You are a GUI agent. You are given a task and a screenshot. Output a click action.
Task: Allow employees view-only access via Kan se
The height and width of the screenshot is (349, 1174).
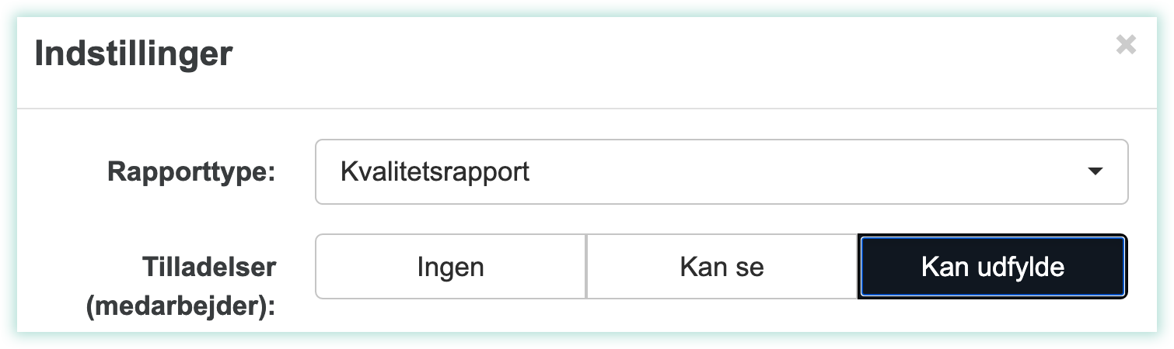click(722, 268)
